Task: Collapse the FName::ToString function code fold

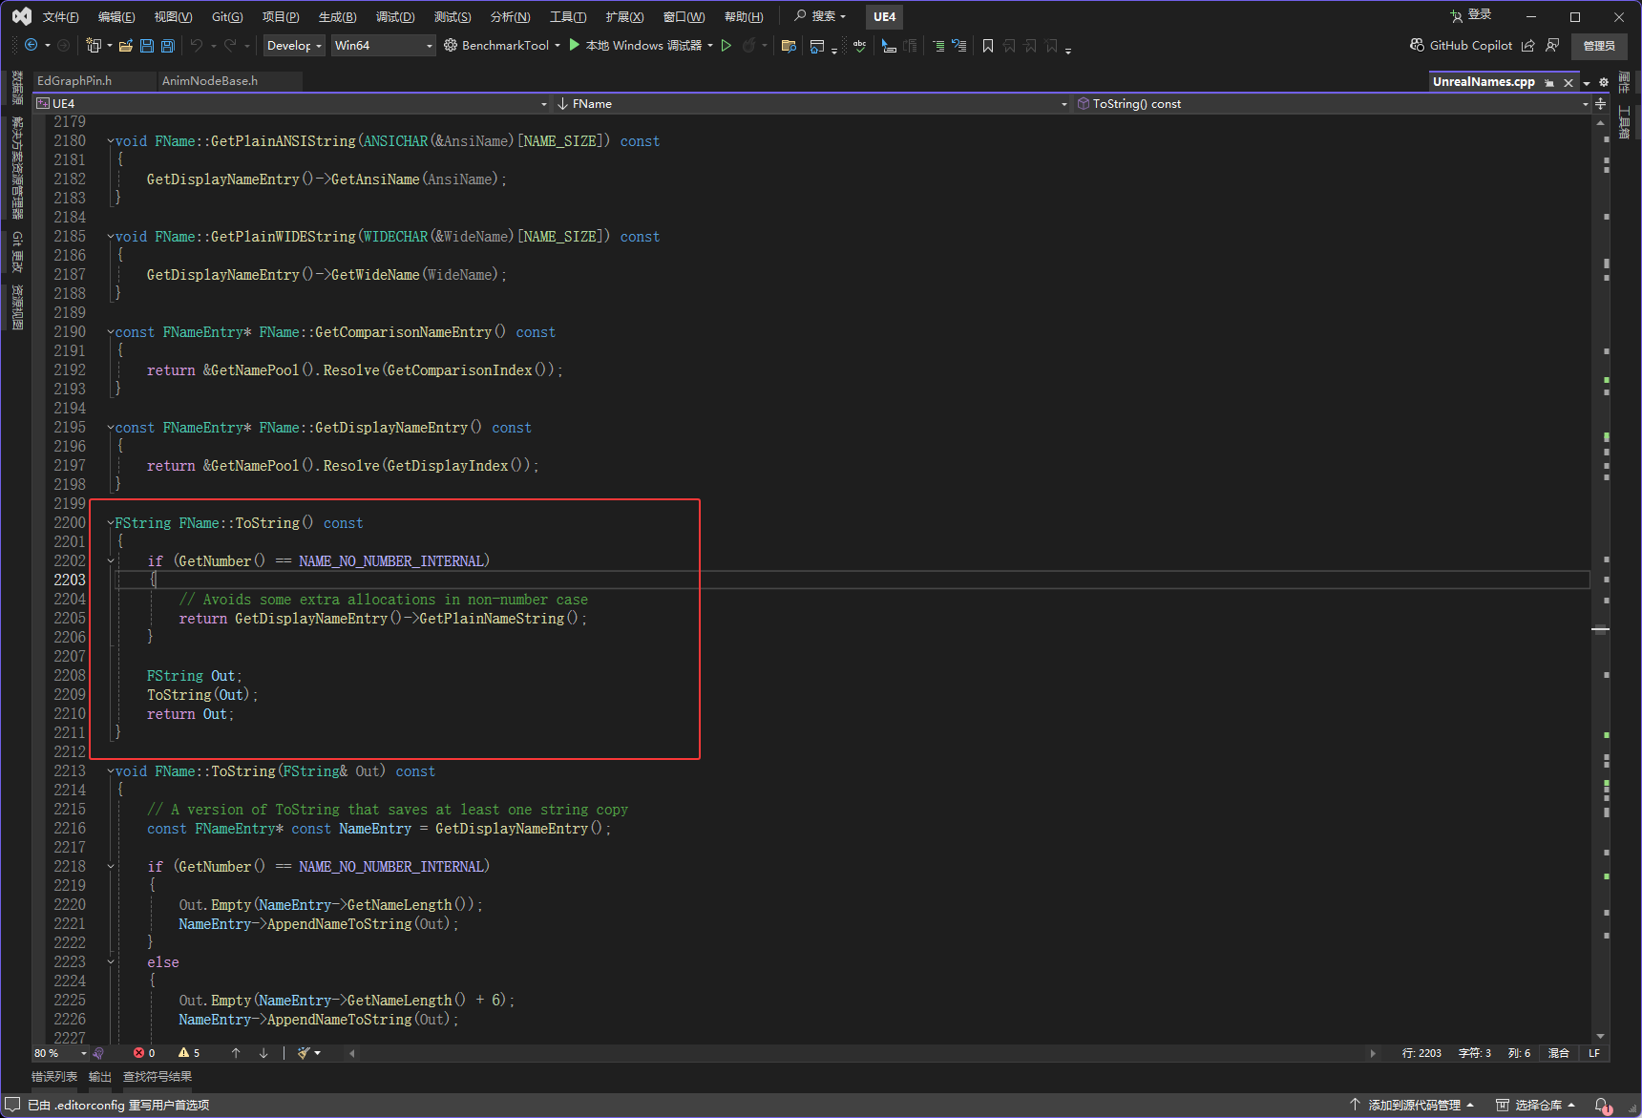Action: point(110,522)
